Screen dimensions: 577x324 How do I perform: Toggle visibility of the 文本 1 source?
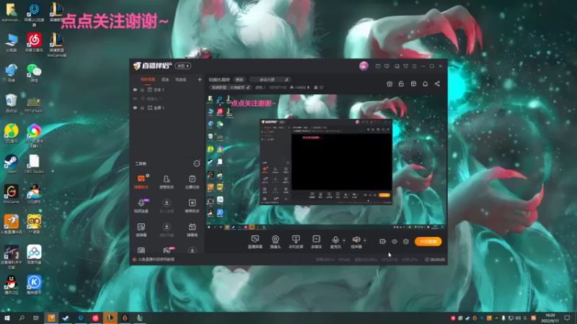tap(135, 89)
